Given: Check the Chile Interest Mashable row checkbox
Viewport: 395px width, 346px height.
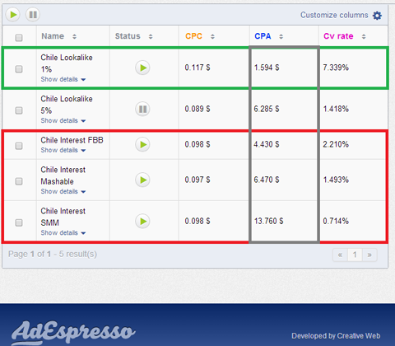Looking at the screenshot, I should pyautogui.click(x=19, y=181).
